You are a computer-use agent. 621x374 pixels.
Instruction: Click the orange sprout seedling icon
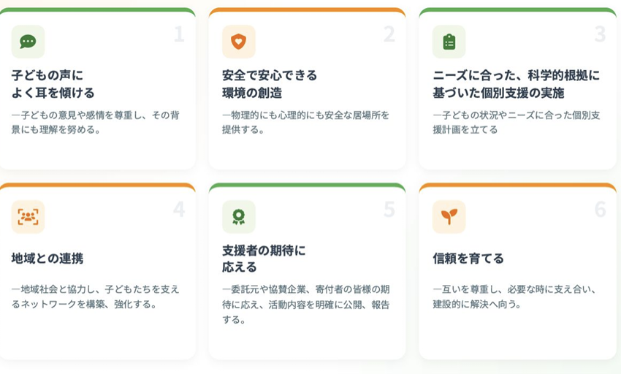(449, 217)
